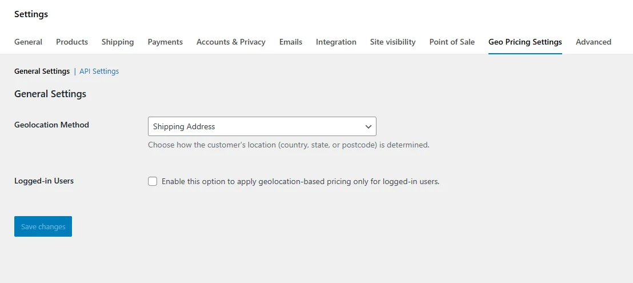Select the Site visibility tab
The image size is (633, 283).
click(393, 42)
